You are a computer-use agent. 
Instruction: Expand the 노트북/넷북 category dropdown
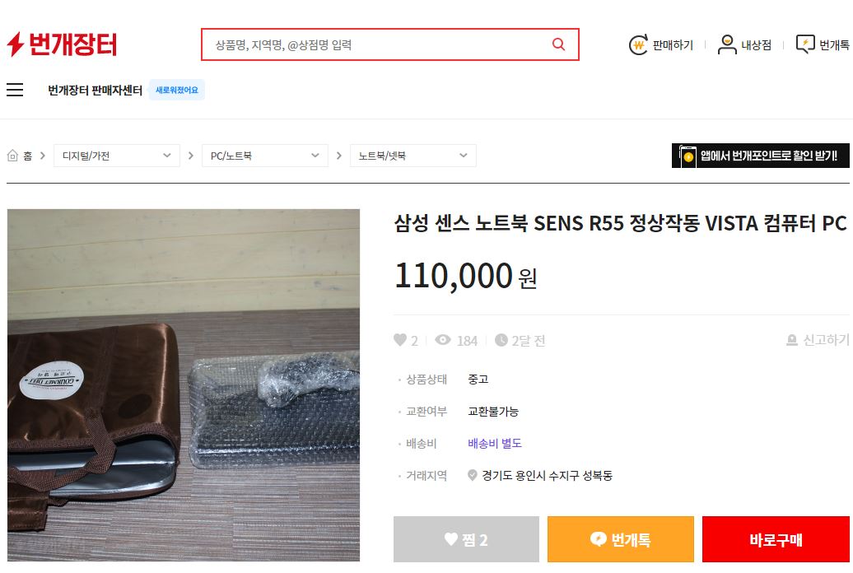(413, 156)
